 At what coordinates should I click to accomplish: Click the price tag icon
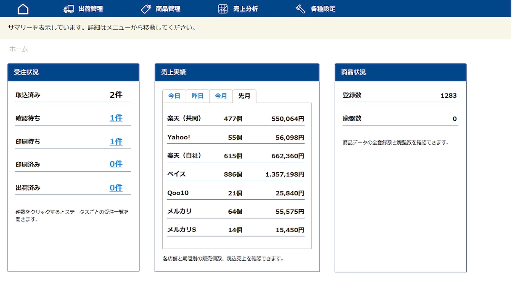(146, 9)
